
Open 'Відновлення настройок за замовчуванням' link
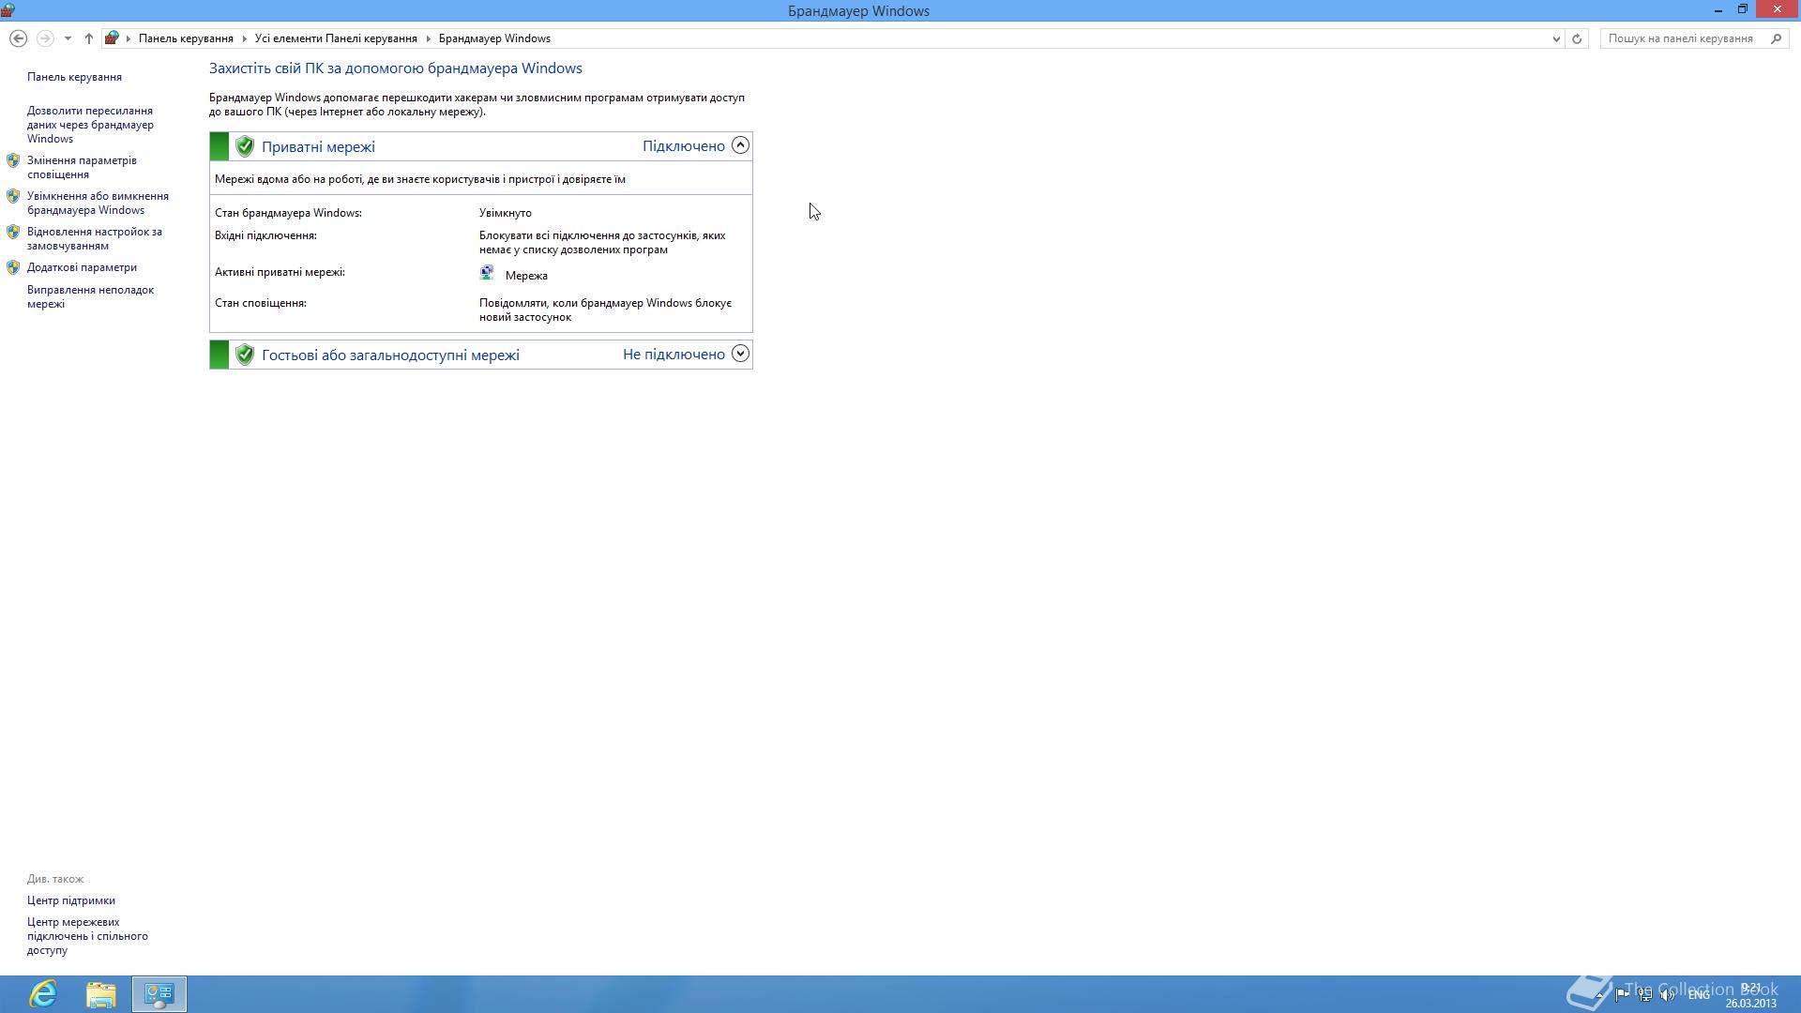(95, 238)
